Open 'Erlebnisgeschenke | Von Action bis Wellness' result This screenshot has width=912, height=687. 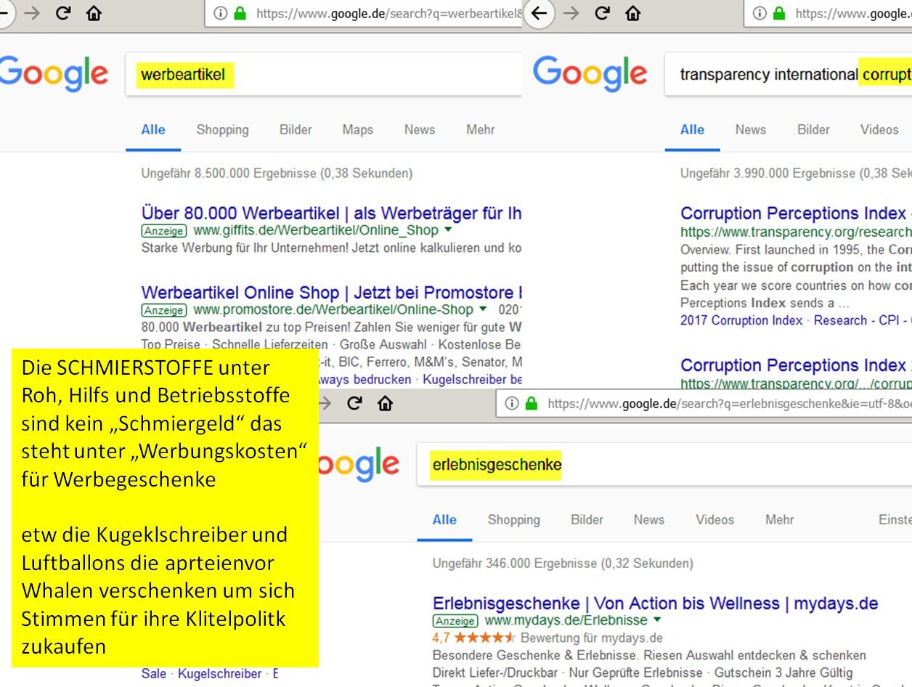655,603
